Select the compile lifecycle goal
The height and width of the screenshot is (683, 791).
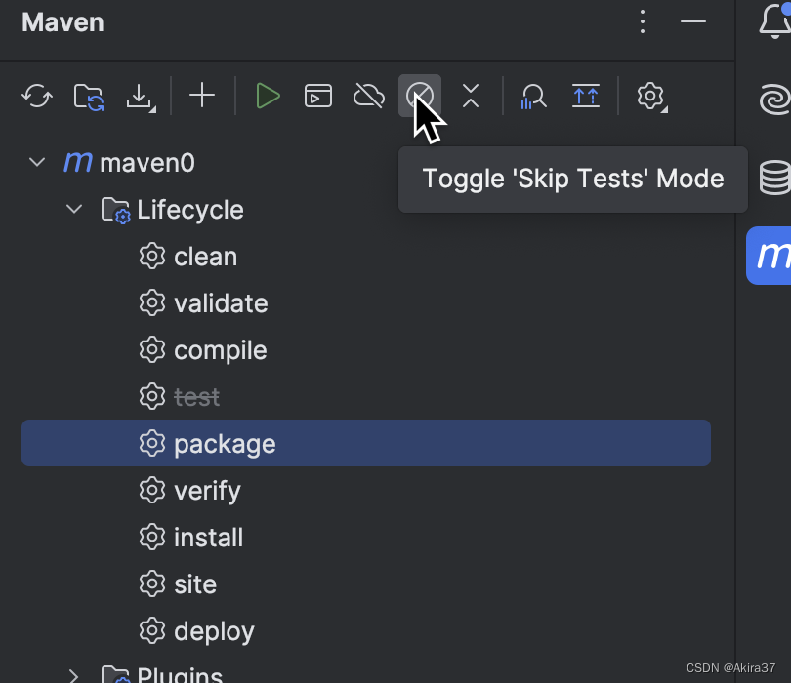coord(220,350)
